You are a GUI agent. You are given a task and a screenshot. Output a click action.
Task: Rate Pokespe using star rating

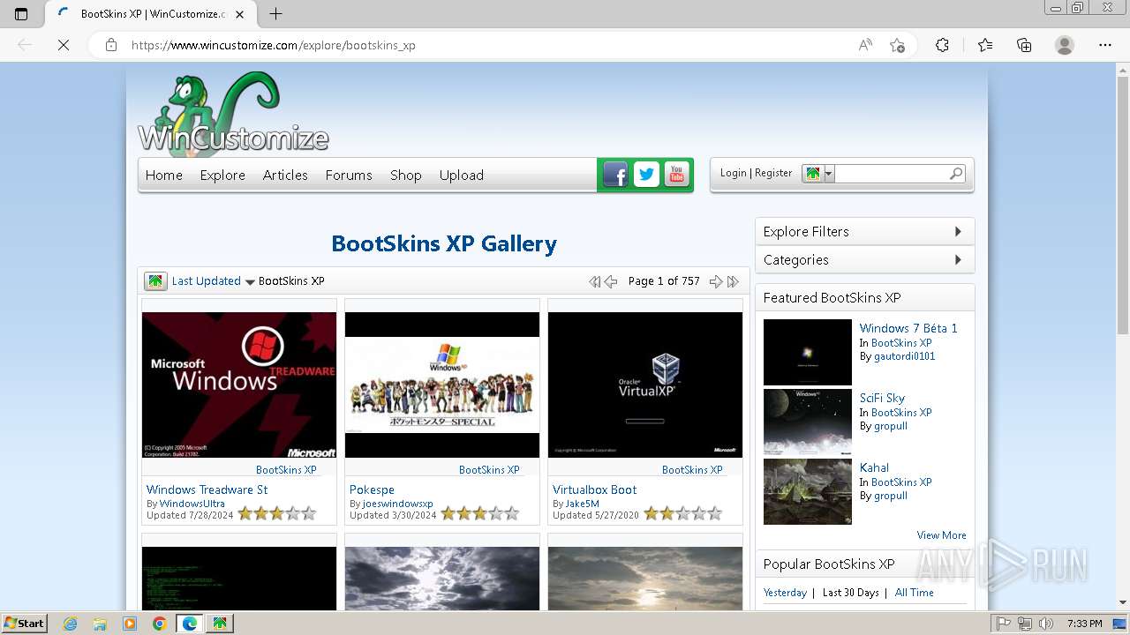479,513
